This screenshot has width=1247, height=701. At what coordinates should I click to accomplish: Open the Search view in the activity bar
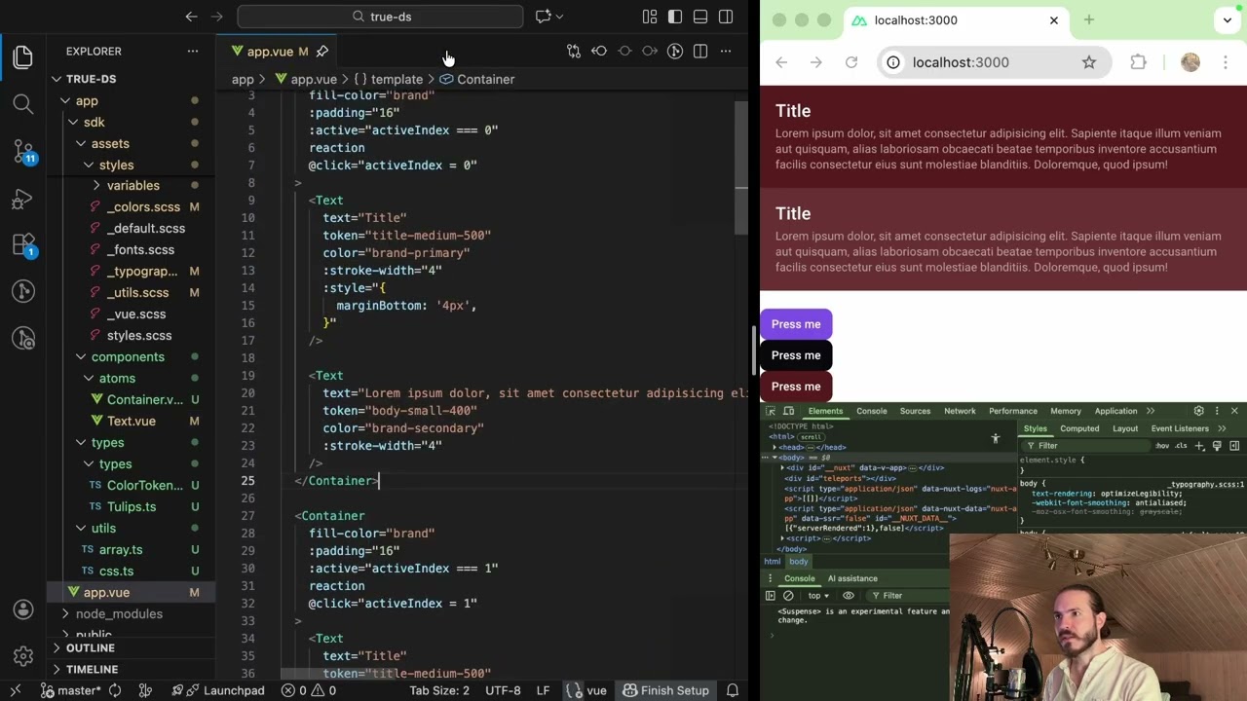point(23,103)
